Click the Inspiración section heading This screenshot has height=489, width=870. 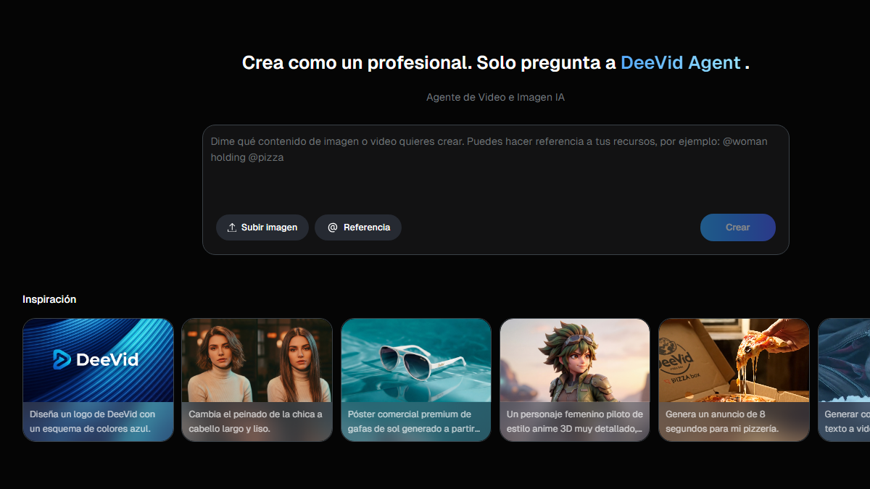coord(49,298)
